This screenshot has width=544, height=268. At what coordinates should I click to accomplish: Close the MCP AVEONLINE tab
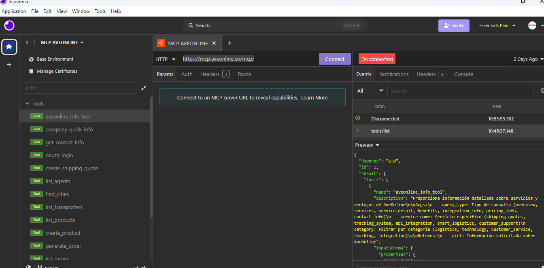coord(214,43)
